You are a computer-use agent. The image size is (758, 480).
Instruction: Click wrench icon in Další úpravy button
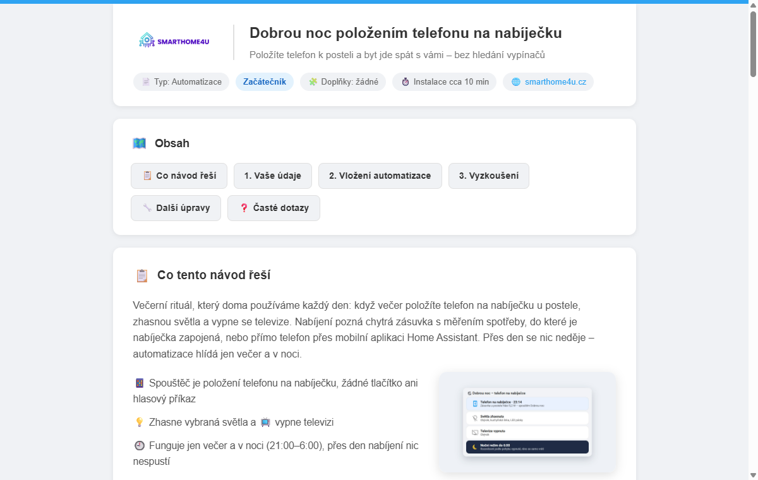(147, 208)
